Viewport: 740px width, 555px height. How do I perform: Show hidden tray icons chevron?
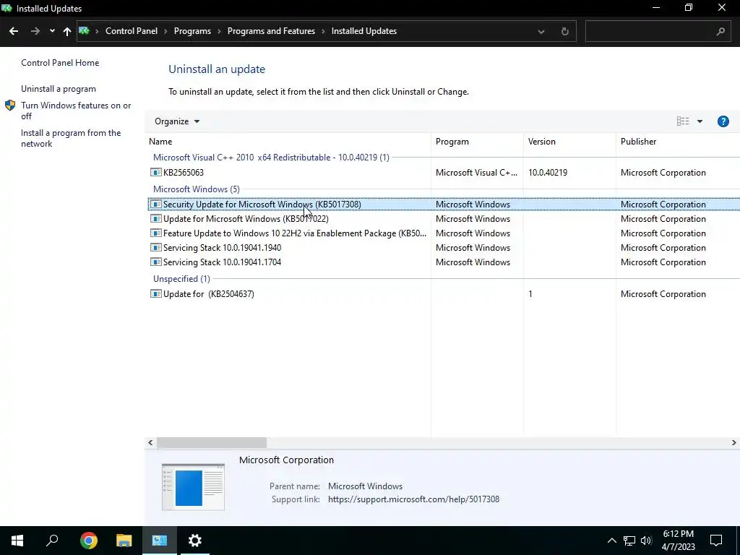click(611, 541)
